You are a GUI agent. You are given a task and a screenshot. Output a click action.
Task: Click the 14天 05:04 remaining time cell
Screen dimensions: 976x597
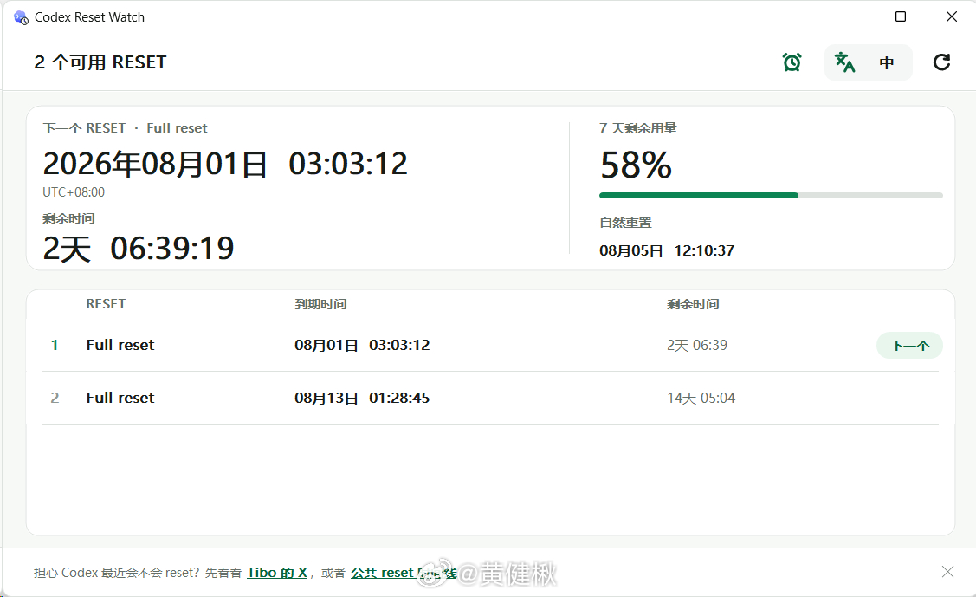(x=701, y=398)
